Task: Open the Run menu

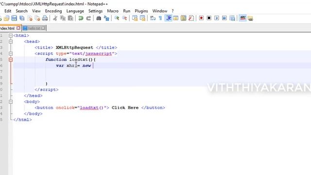Action: [127, 11]
